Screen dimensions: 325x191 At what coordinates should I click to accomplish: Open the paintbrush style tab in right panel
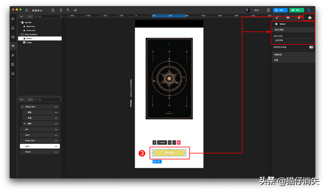coord(277,18)
